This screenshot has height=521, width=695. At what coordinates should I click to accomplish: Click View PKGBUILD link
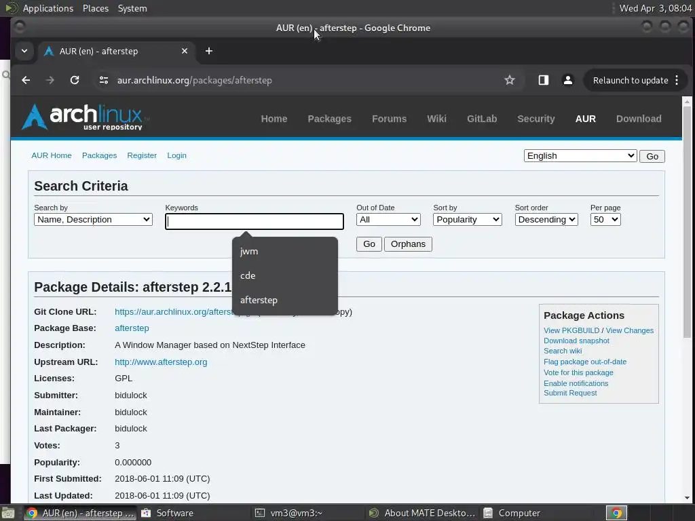pos(571,330)
